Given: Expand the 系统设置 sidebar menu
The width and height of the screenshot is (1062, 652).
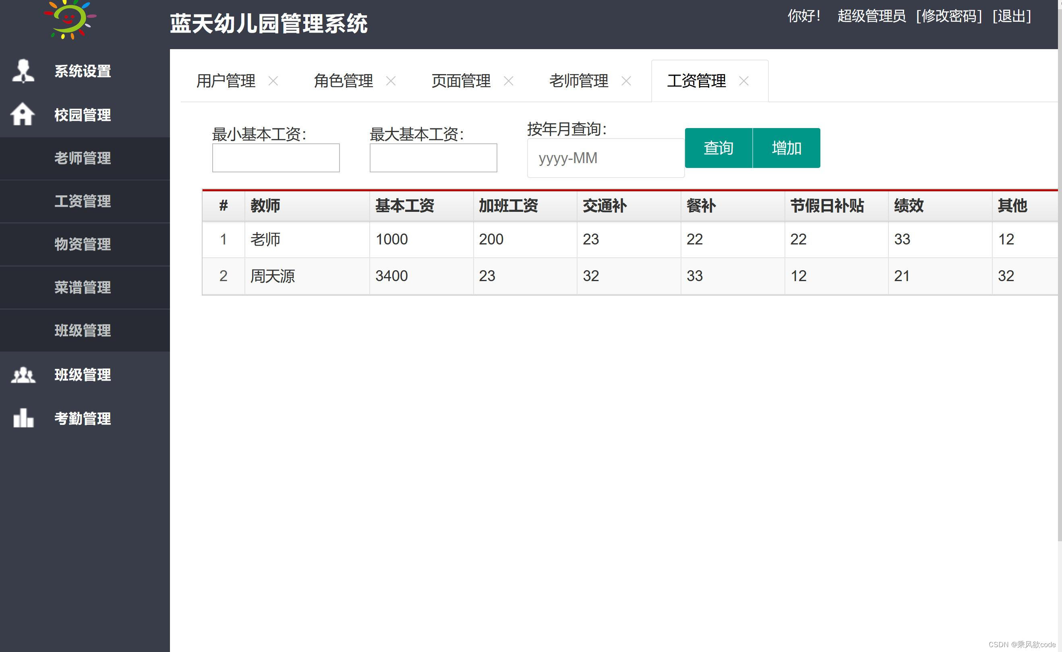Looking at the screenshot, I should click(82, 71).
